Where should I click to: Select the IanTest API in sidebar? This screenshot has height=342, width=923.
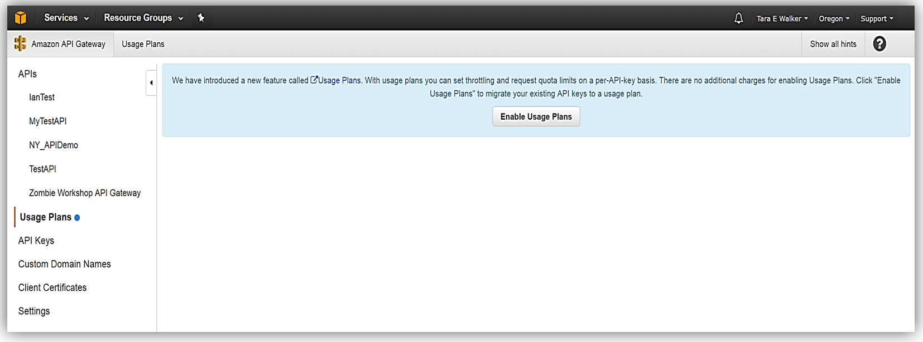[x=42, y=97]
